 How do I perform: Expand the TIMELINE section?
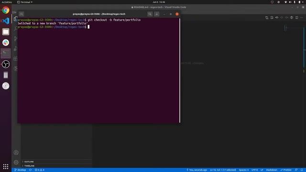coord(56,166)
